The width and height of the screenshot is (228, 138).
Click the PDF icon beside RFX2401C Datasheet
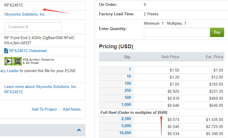click(6, 51)
